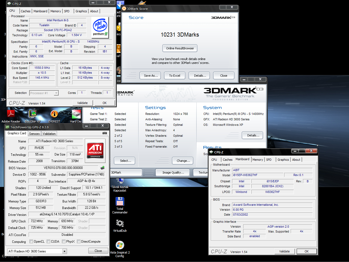Image resolution: width=349 pixels, height=262 pixels.
Task: Click Validate button in lower CPU-Z
Action: click(x=284, y=251)
